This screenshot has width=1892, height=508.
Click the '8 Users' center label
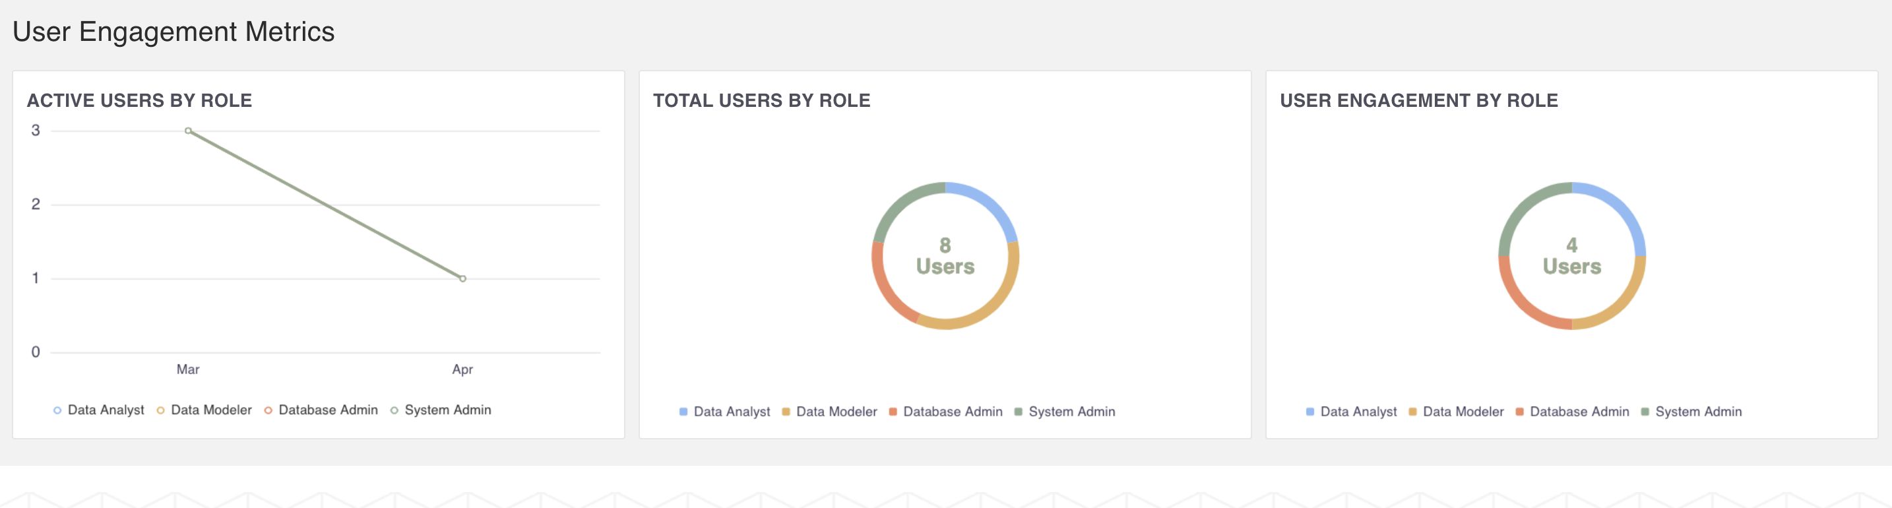coord(945,255)
